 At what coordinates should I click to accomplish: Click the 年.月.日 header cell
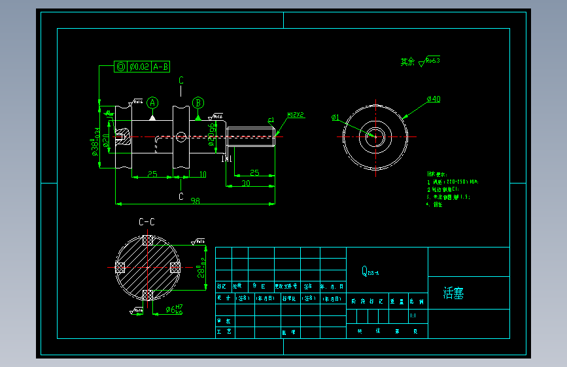click(332, 287)
